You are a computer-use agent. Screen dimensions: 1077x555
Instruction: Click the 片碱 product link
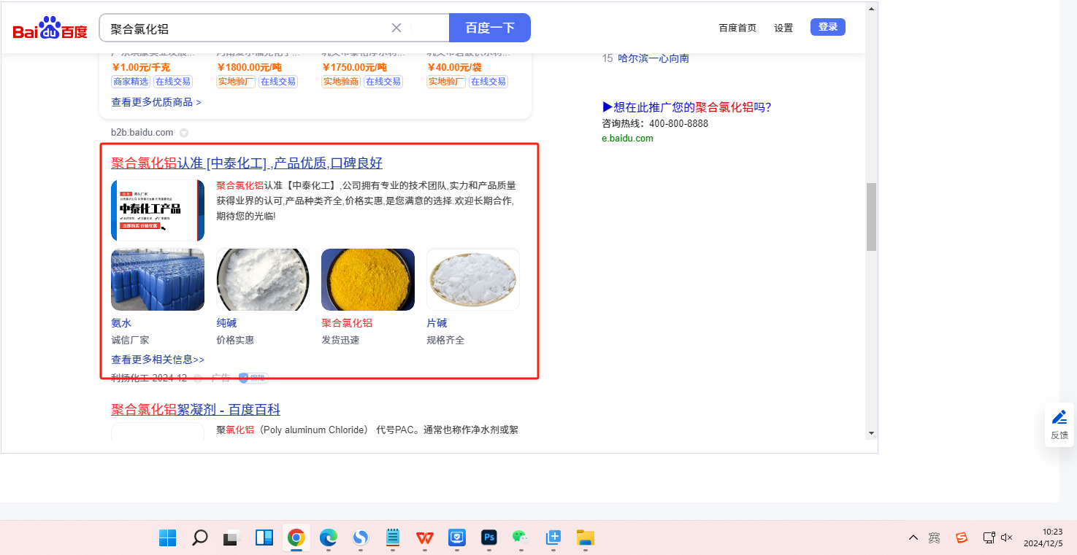pyautogui.click(x=437, y=323)
